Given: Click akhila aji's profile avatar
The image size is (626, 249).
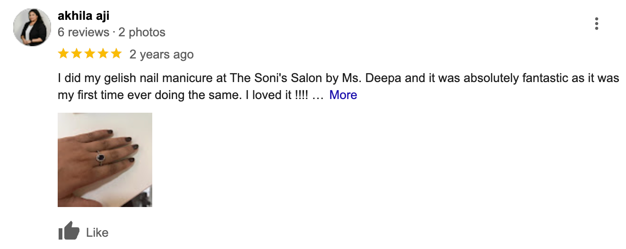Looking at the screenshot, I should [x=32, y=27].
